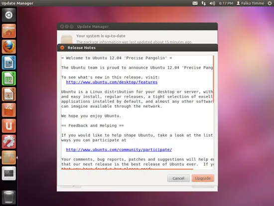Cancel the Release Notes dialog

pos(178,178)
